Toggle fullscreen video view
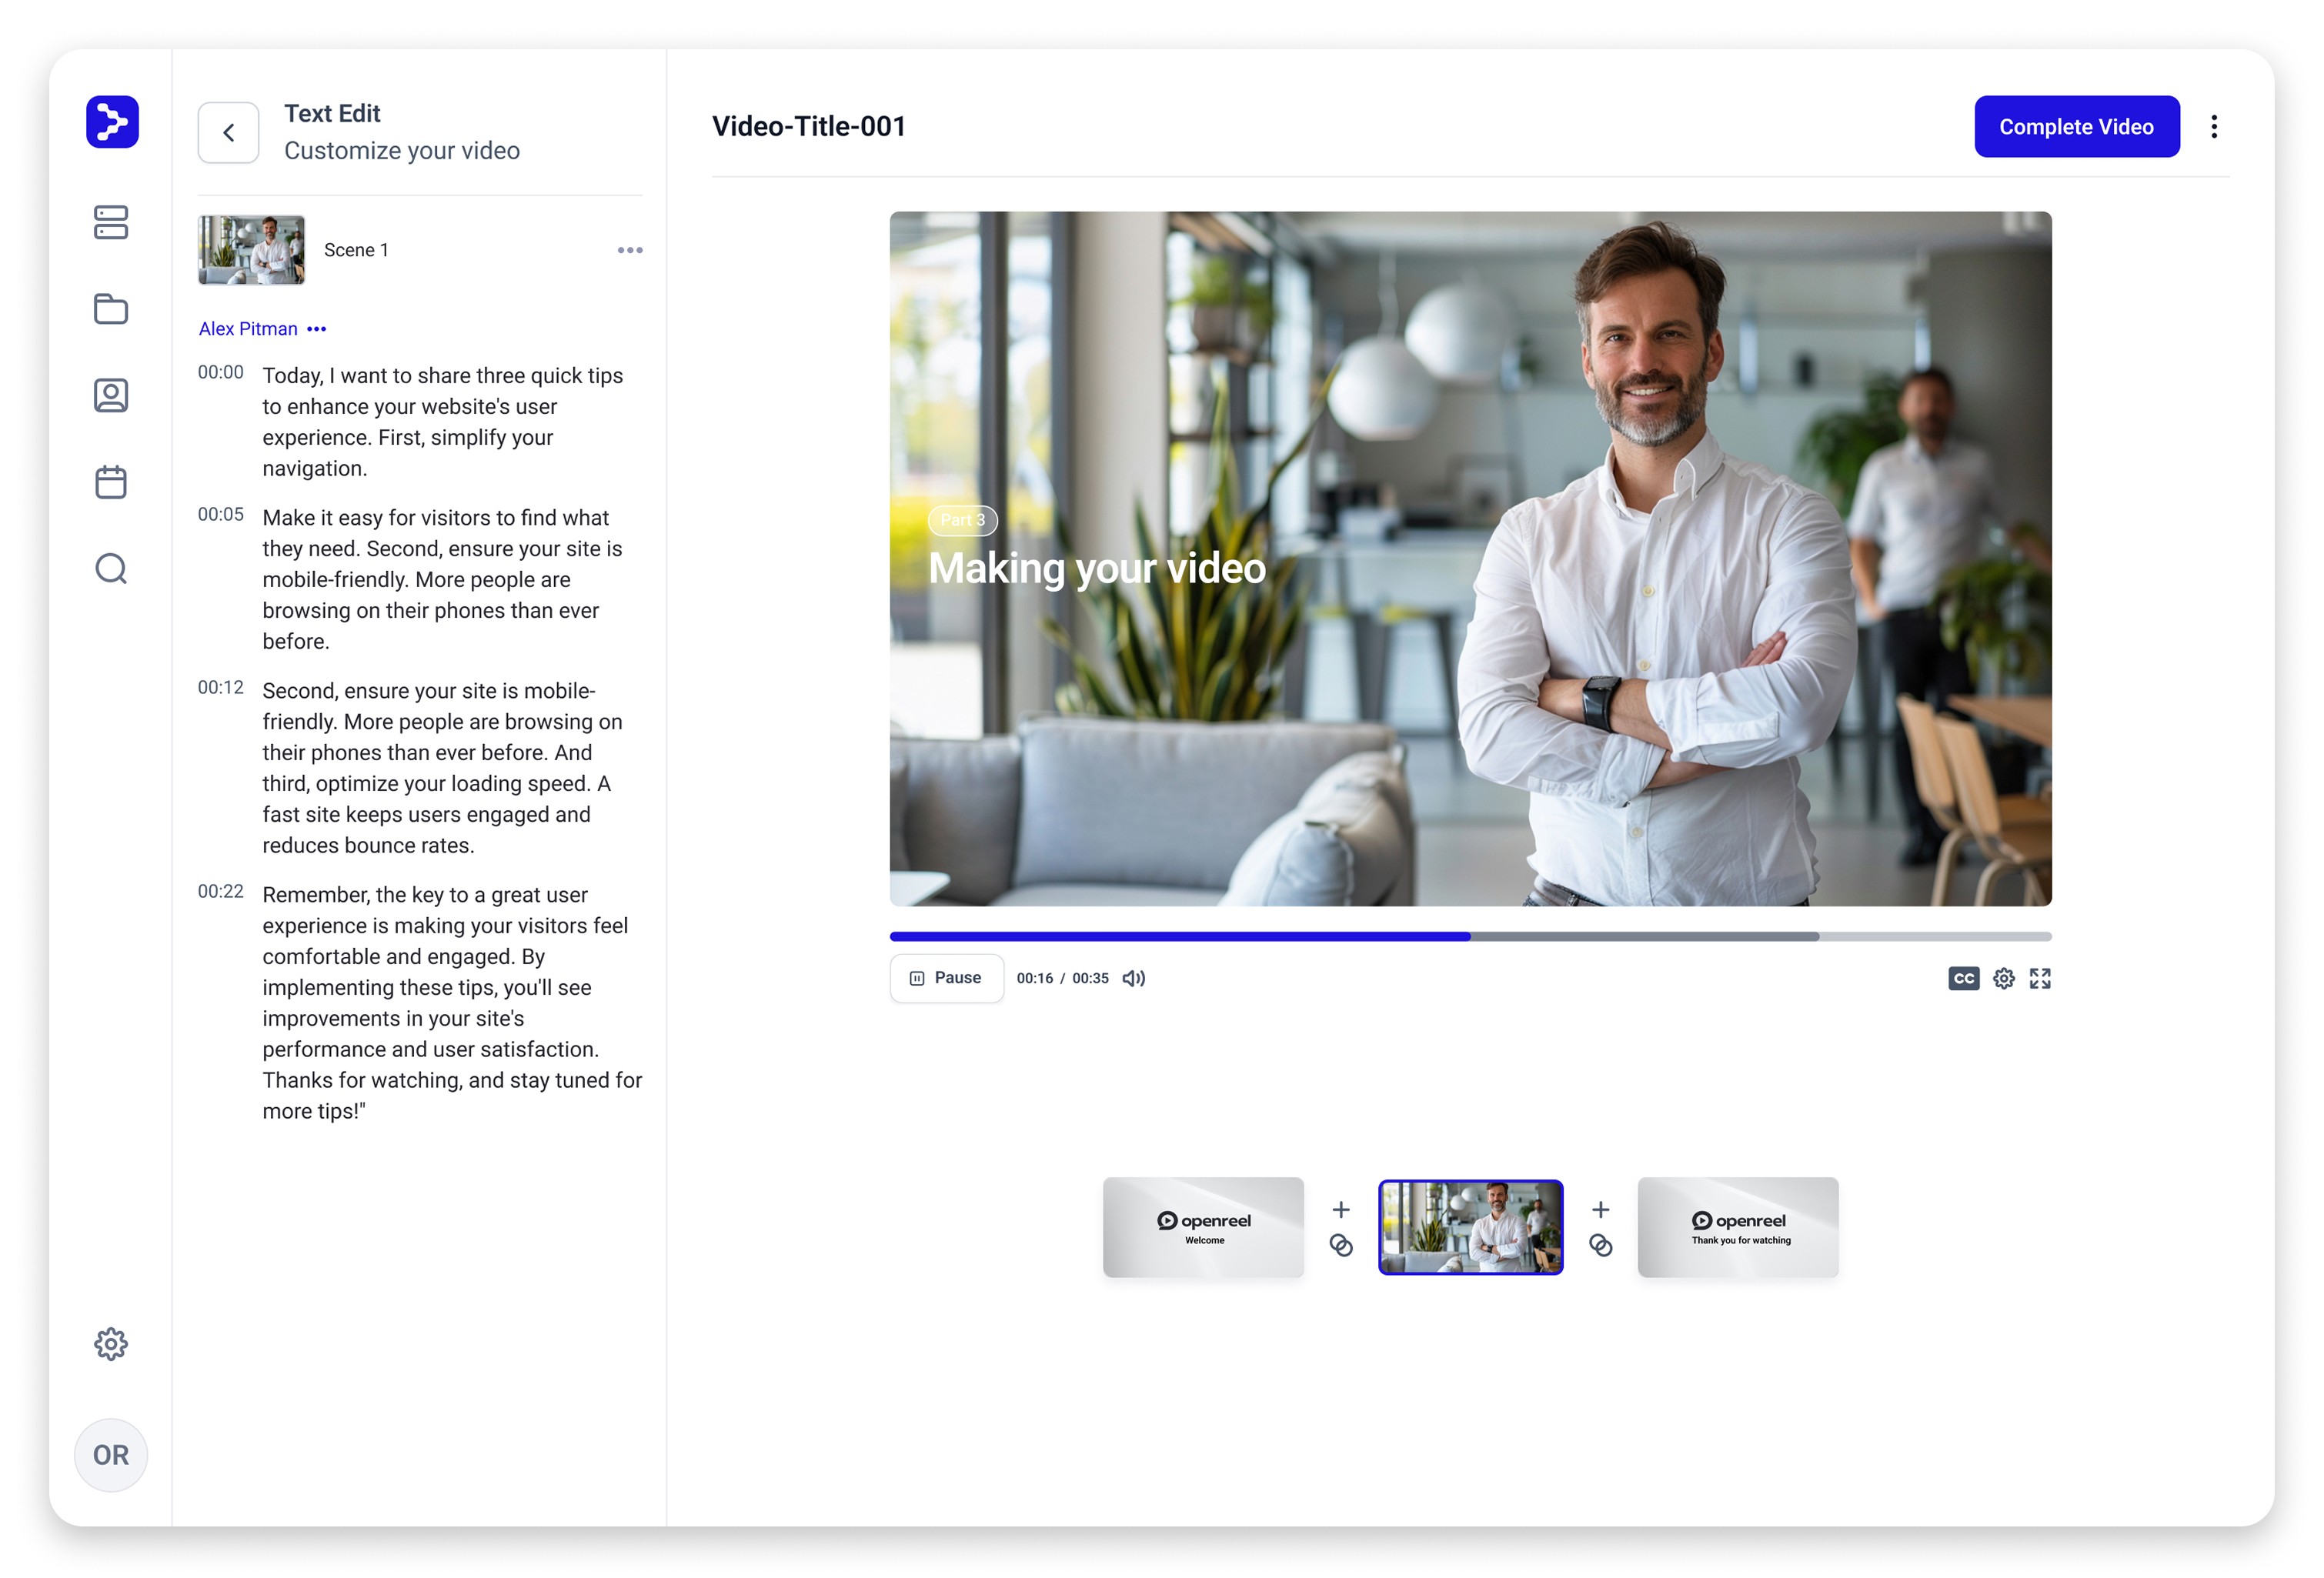2324x1578 pixels. [2040, 978]
